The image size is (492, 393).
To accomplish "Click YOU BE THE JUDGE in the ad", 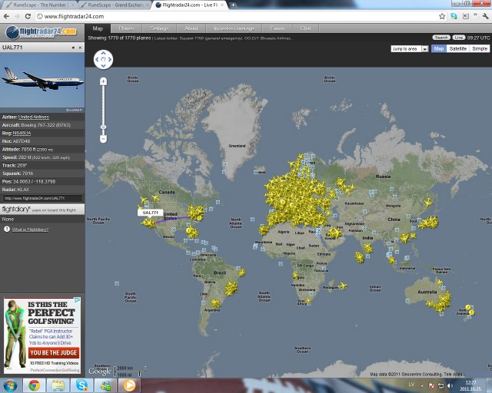I will click(x=54, y=353).
